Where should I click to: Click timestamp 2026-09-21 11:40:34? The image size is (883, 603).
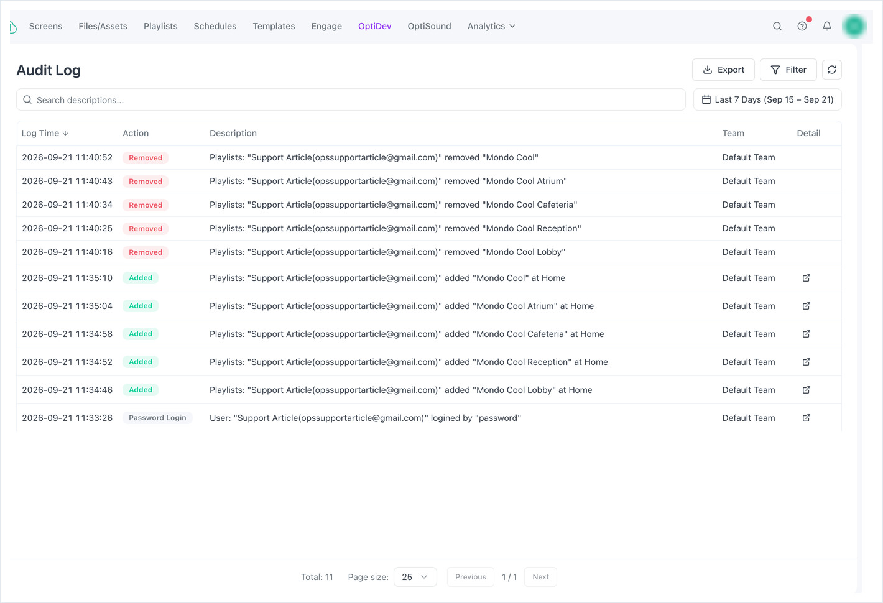(67, 205)
